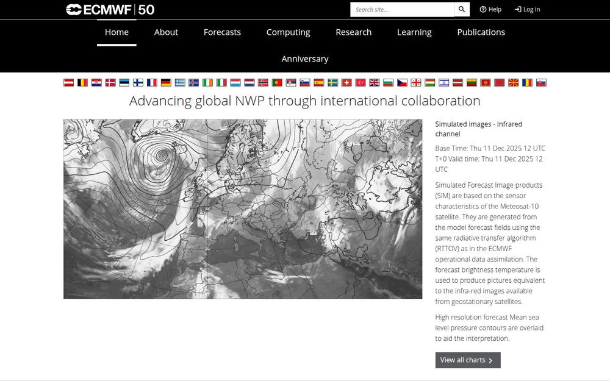Open the Anniversary menu item
Image resolution: width=610 pixels, height=381 pixels.
point(305,59)
